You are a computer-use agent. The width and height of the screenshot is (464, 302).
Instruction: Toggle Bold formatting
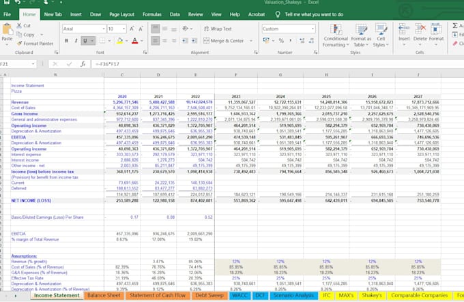point(66,41)
